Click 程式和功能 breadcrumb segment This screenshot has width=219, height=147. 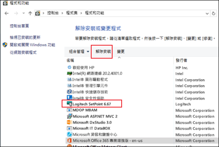pos(95,13)
